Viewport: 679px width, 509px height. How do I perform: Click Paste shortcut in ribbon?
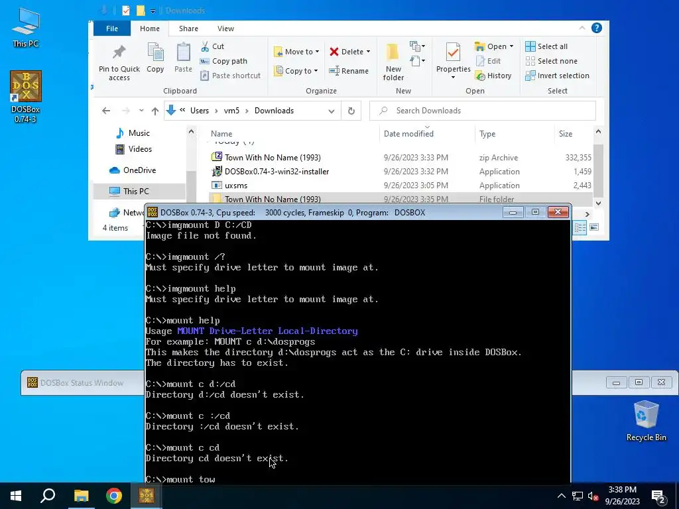click(230, 76)
